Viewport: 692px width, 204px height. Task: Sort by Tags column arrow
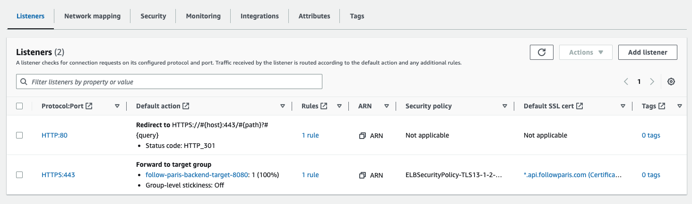pyautogui.click(x=680, y=106)
